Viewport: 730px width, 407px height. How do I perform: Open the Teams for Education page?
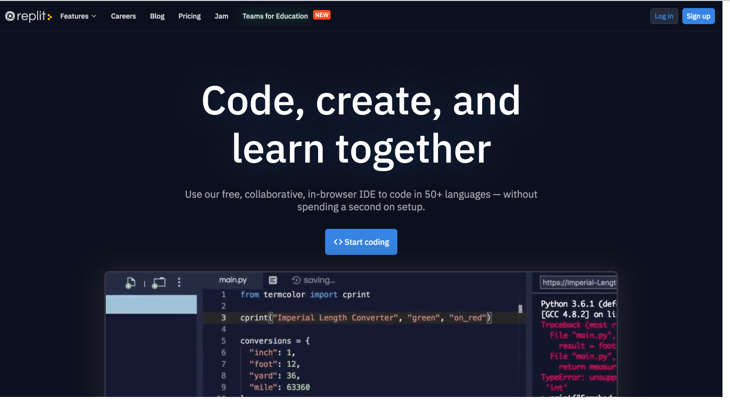coord(275,16)
